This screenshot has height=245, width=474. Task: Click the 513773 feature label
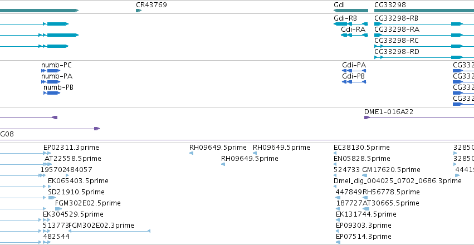[56, 226]
